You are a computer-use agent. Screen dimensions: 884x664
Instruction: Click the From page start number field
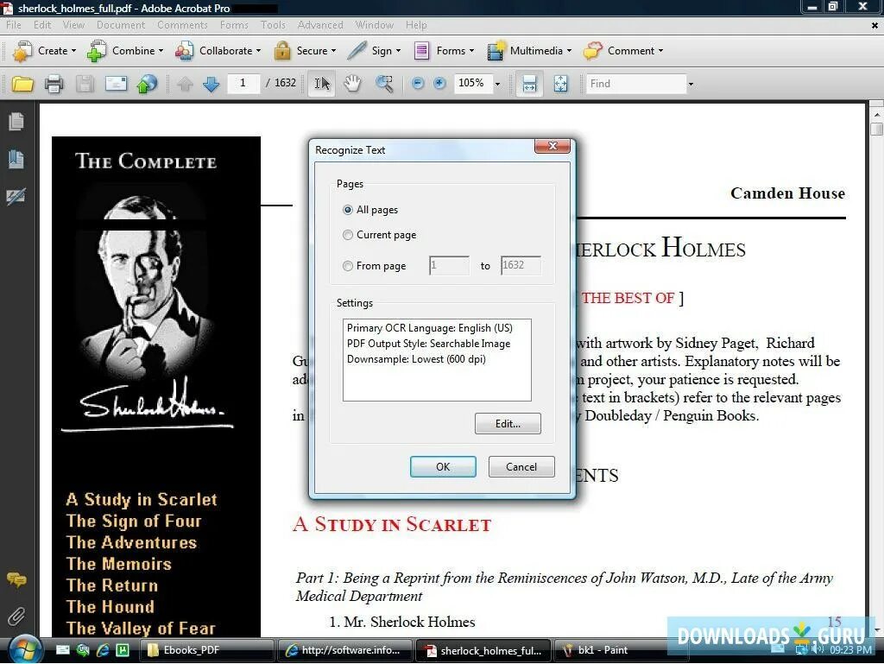point(449,265)
